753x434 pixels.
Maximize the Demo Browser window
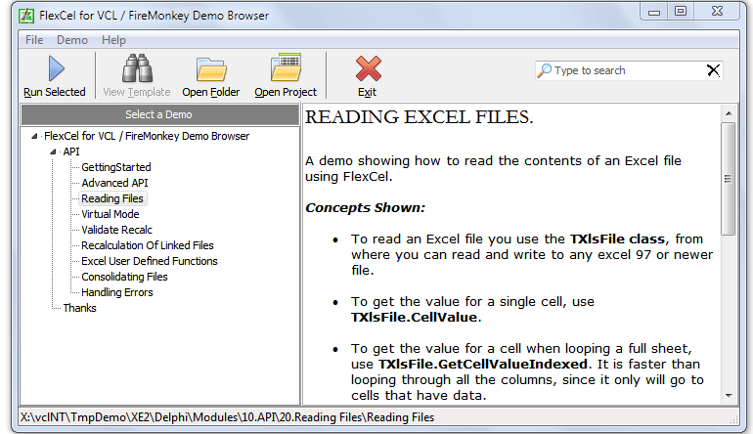[x=681, y=12]
